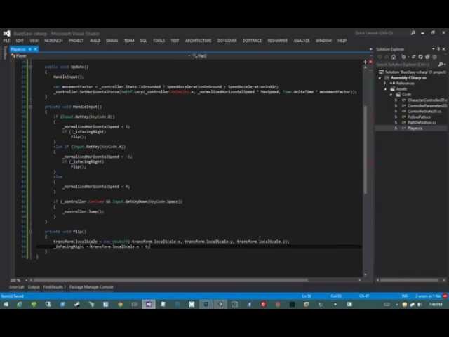Click the pending changes filter icon

tap(404, 57)
